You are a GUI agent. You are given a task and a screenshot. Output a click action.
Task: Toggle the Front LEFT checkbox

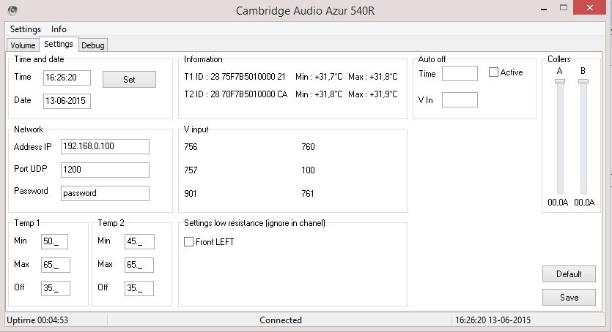coord(188,242)
